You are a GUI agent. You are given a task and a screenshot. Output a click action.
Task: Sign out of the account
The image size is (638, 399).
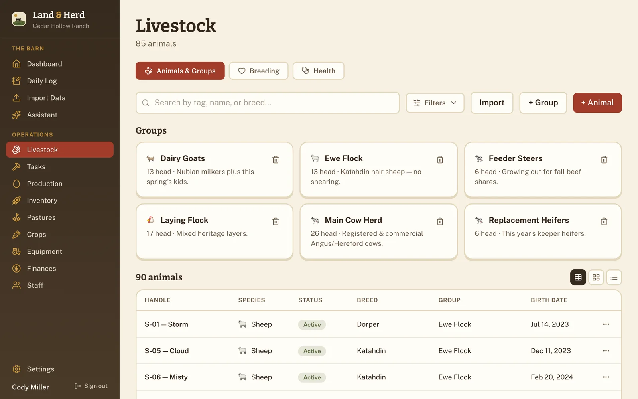click(x=91, y=386)
